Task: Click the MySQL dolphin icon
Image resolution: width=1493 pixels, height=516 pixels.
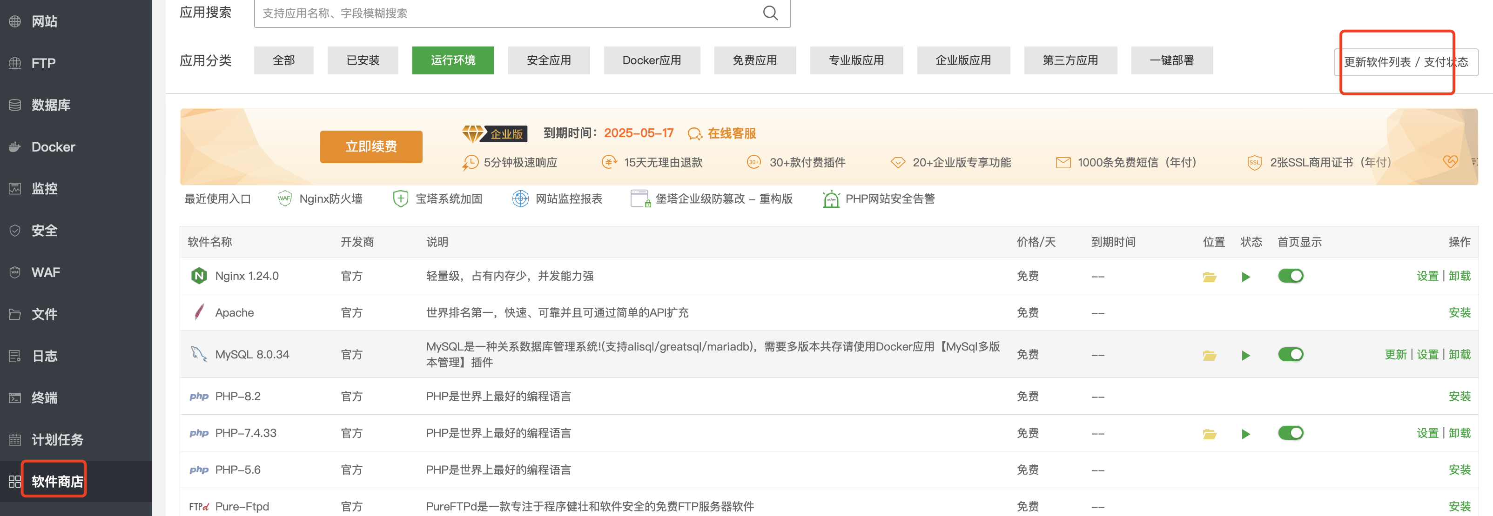Action: (x=199, y=353)
